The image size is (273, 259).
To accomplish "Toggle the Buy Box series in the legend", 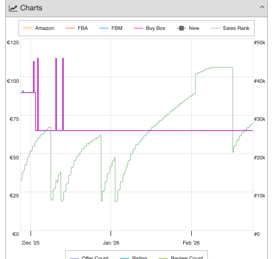I will [149, 28].
